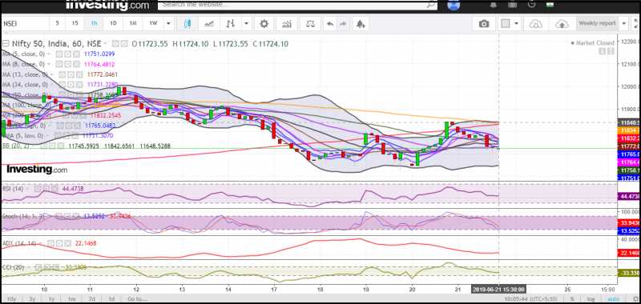
Task: Toggle percent scale at bottom right
Action: pyautogui.click(x=572, y=299)
